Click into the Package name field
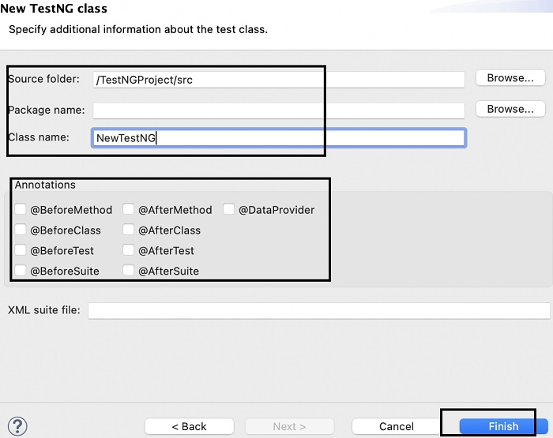Image resolution: width=553 pixels, height=438 pixels. [278, 110]
